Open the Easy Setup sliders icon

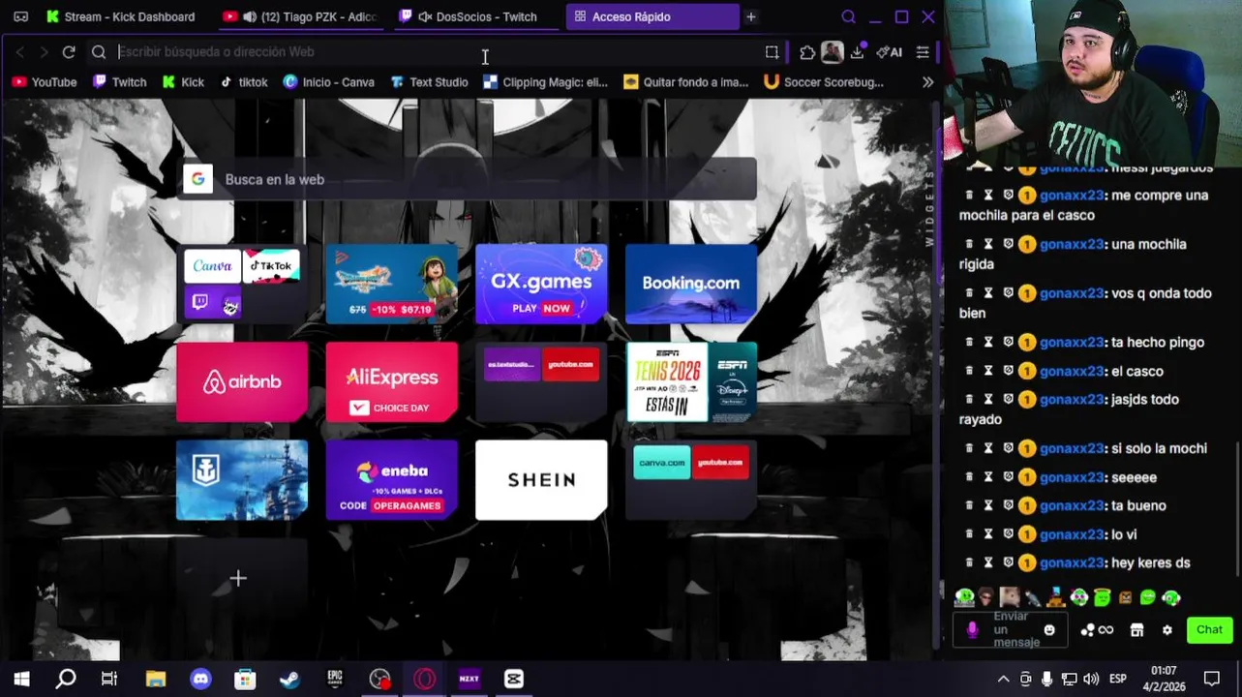pos(923,52)
